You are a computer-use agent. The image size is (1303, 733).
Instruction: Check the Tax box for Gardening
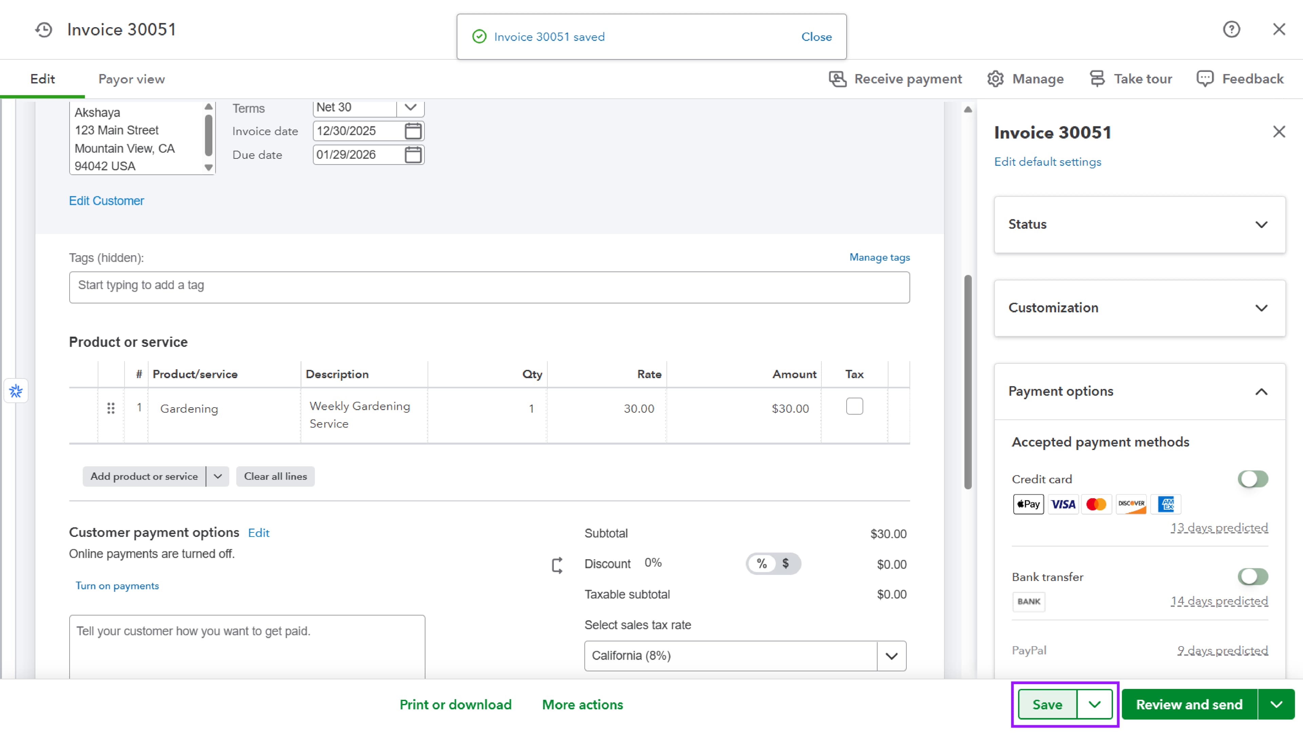(x=854, y=407)
